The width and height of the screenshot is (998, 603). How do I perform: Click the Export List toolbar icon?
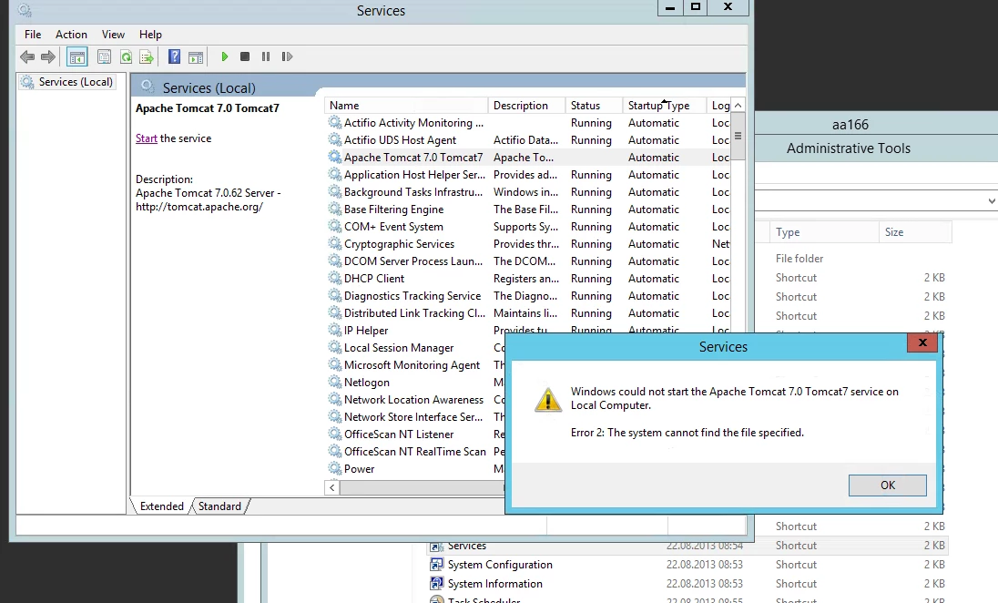click(147, 56)
